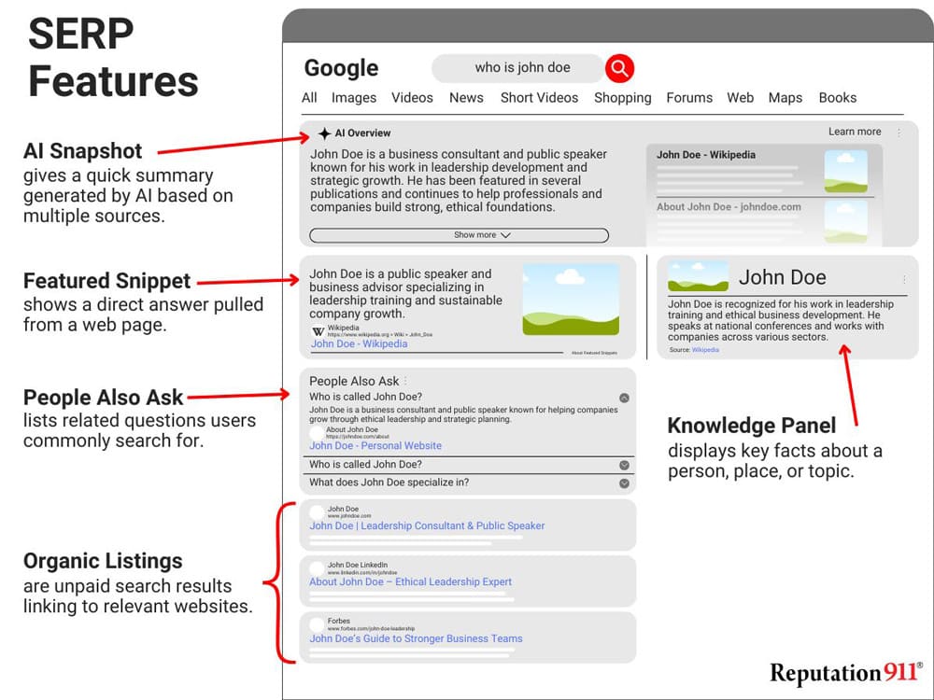Image resolution: width=934 pixels, height=700 pixels.
Task: Click the large featured snippet landscape image
Action: coord(571,300)
